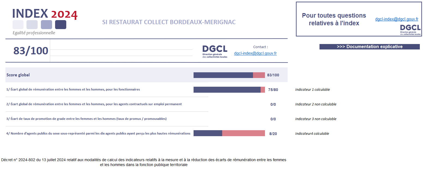The image size is (425, 178).
Task: Click the darkest blue square under INDEX 2024
Action: (61, 24)
